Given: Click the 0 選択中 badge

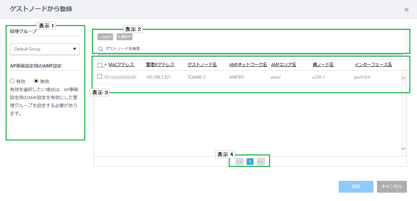Looking at the screenshot, I should [x=125, y=37].
